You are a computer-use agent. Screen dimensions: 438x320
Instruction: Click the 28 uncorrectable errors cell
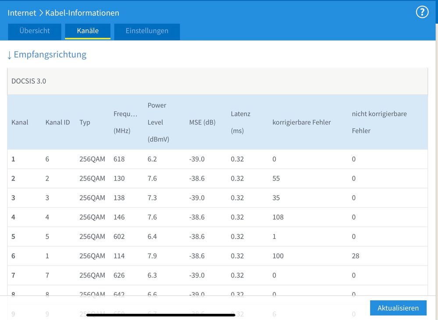click(x=356, y=256)
